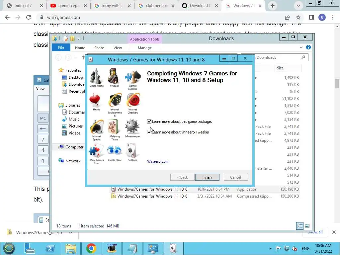Open PowerShell from taskbar
Viewport: 340px width, 255px height.
click(x=50, y=248)
